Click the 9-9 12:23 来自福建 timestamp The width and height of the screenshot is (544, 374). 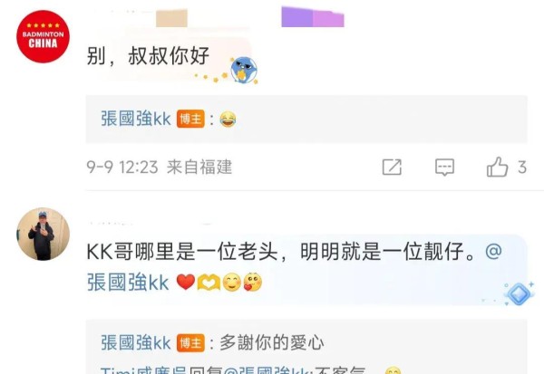tap(160, 167)
